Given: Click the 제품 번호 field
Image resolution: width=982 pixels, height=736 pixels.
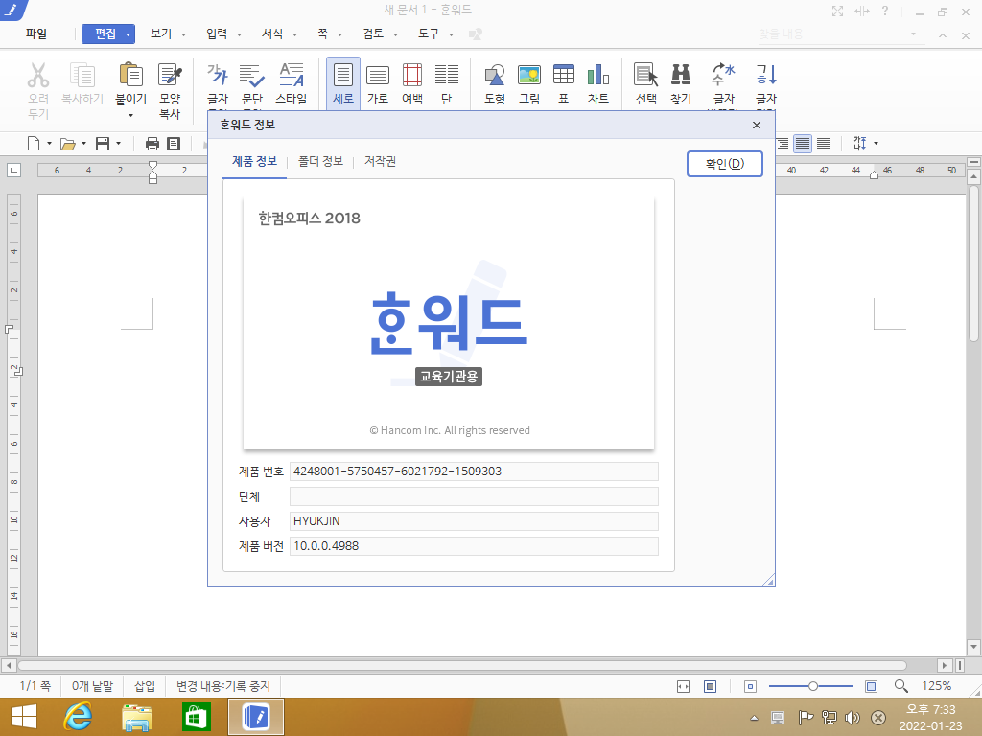Looking at the screenshot, I should [474, 471].
